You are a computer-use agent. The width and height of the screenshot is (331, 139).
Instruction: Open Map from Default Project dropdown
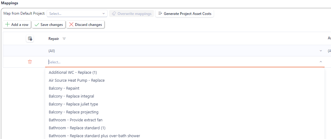click(x=77, y=14)
